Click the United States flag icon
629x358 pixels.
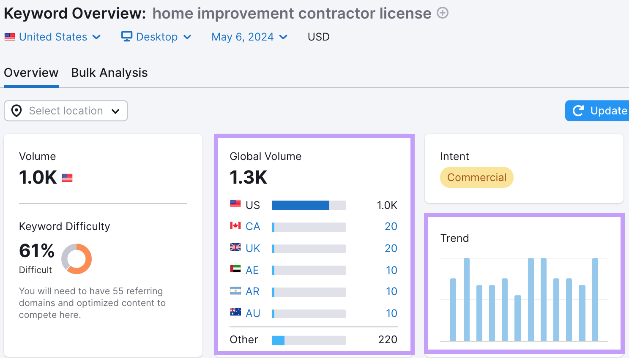tap(9, 37)
